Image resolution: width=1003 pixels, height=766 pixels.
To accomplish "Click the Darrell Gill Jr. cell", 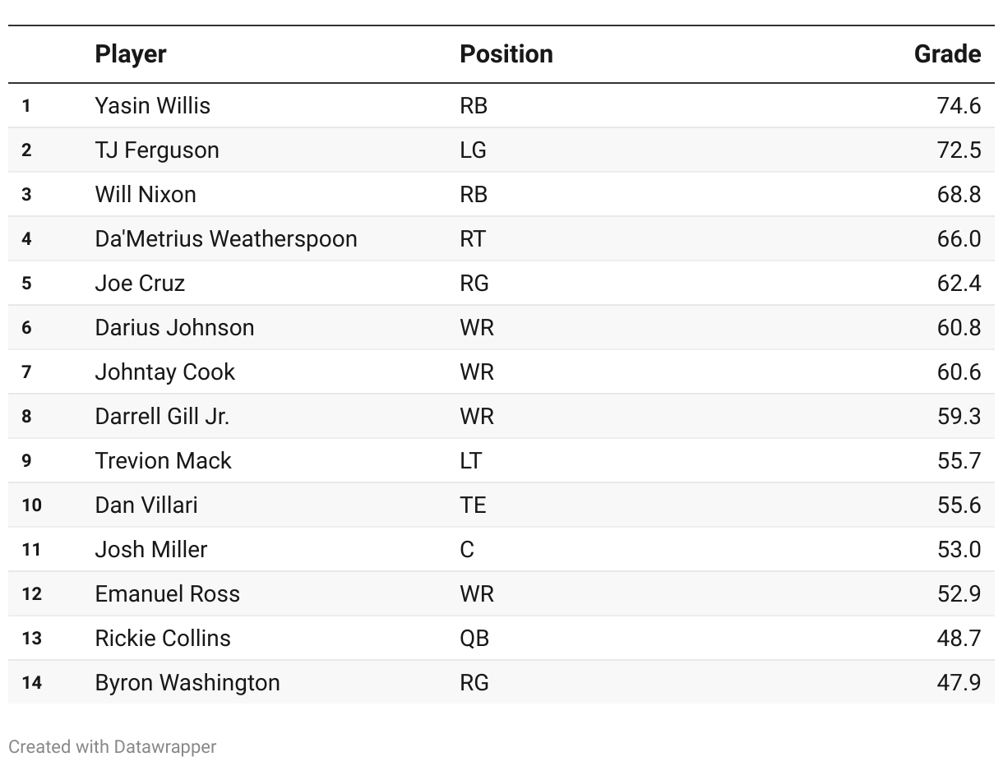I will tap(162, 417).
